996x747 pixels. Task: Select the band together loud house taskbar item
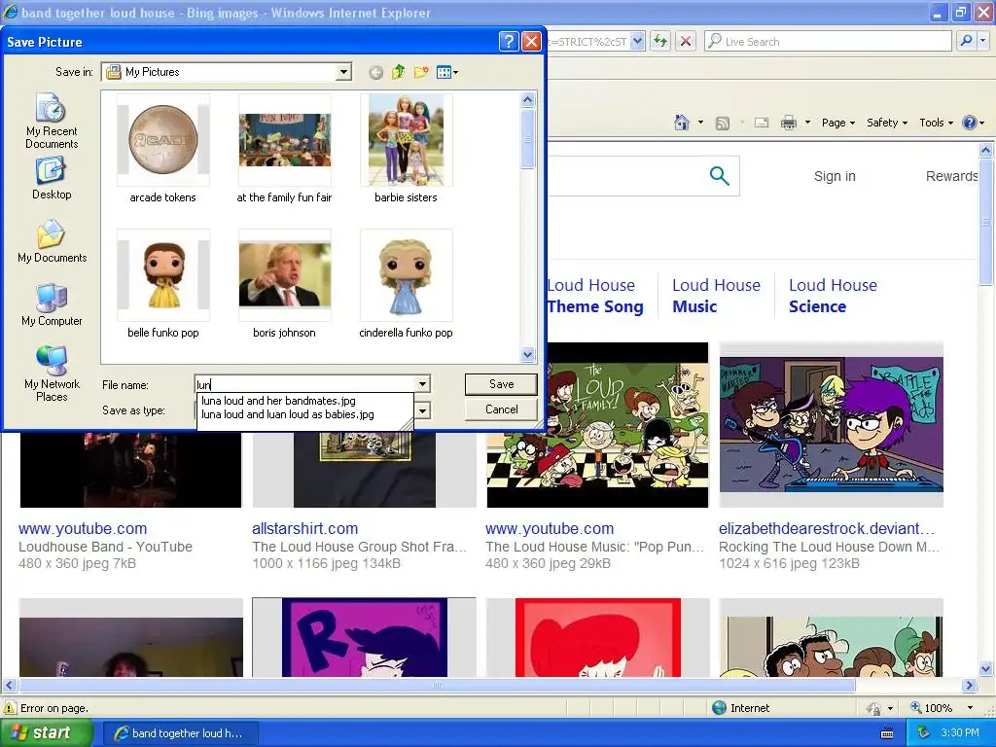179,733
